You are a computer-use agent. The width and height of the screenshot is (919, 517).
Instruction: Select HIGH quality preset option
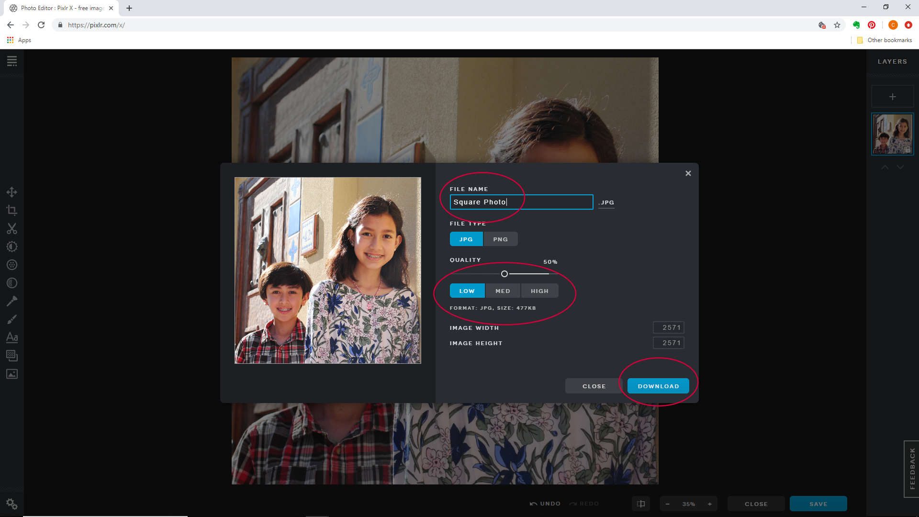coord(539,291)
